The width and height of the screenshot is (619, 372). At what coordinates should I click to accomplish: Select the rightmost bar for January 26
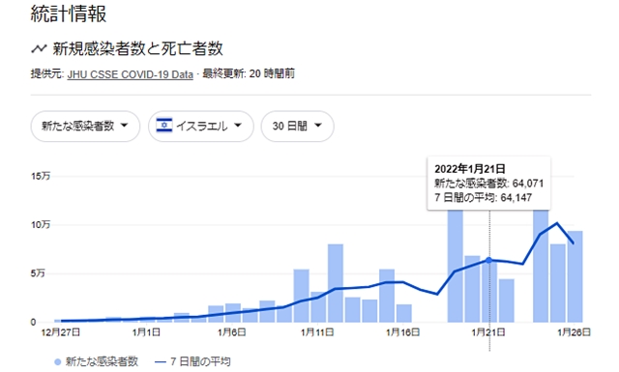575,276
